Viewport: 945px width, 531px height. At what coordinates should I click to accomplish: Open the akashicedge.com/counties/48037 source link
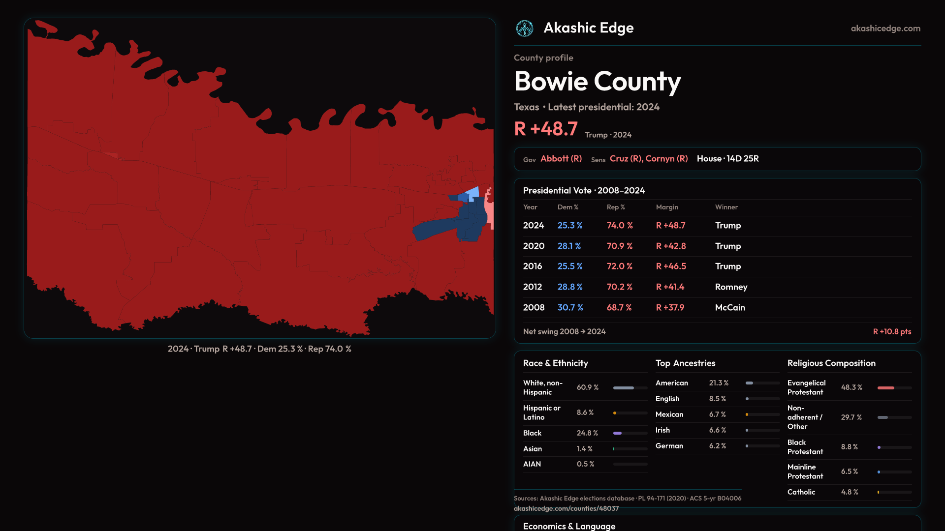(x=566, y=508)
